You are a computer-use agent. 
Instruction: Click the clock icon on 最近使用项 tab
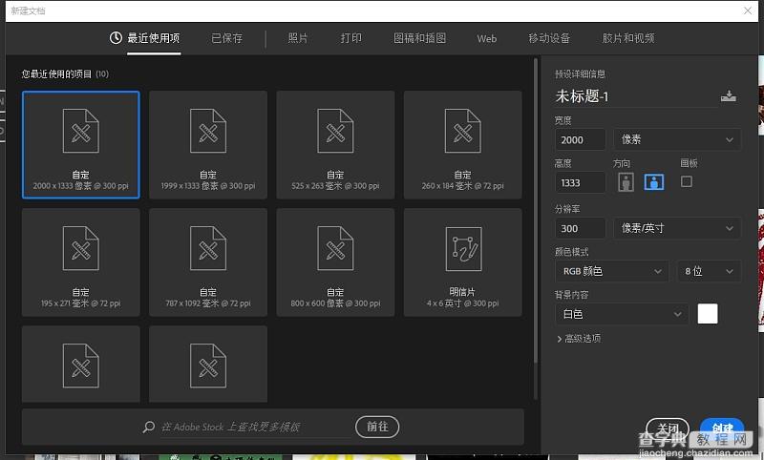[x=116, y=37]
